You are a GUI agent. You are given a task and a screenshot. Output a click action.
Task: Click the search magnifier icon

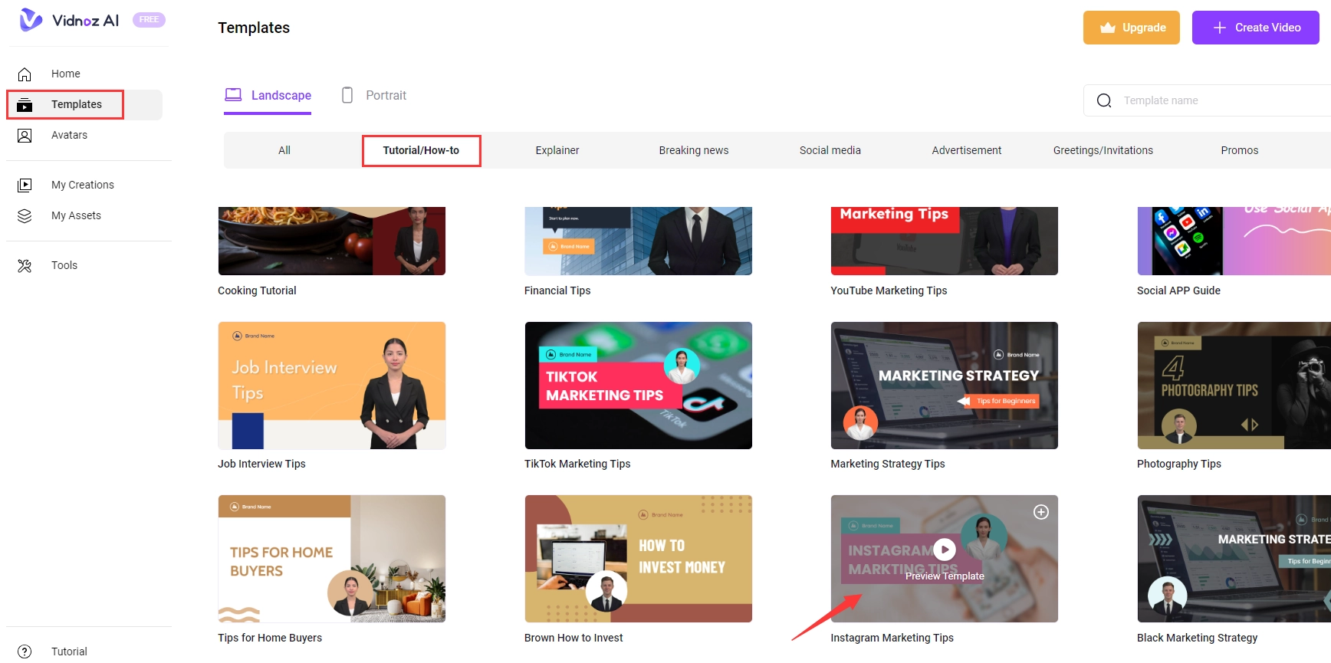click(x=1104, y=100)
